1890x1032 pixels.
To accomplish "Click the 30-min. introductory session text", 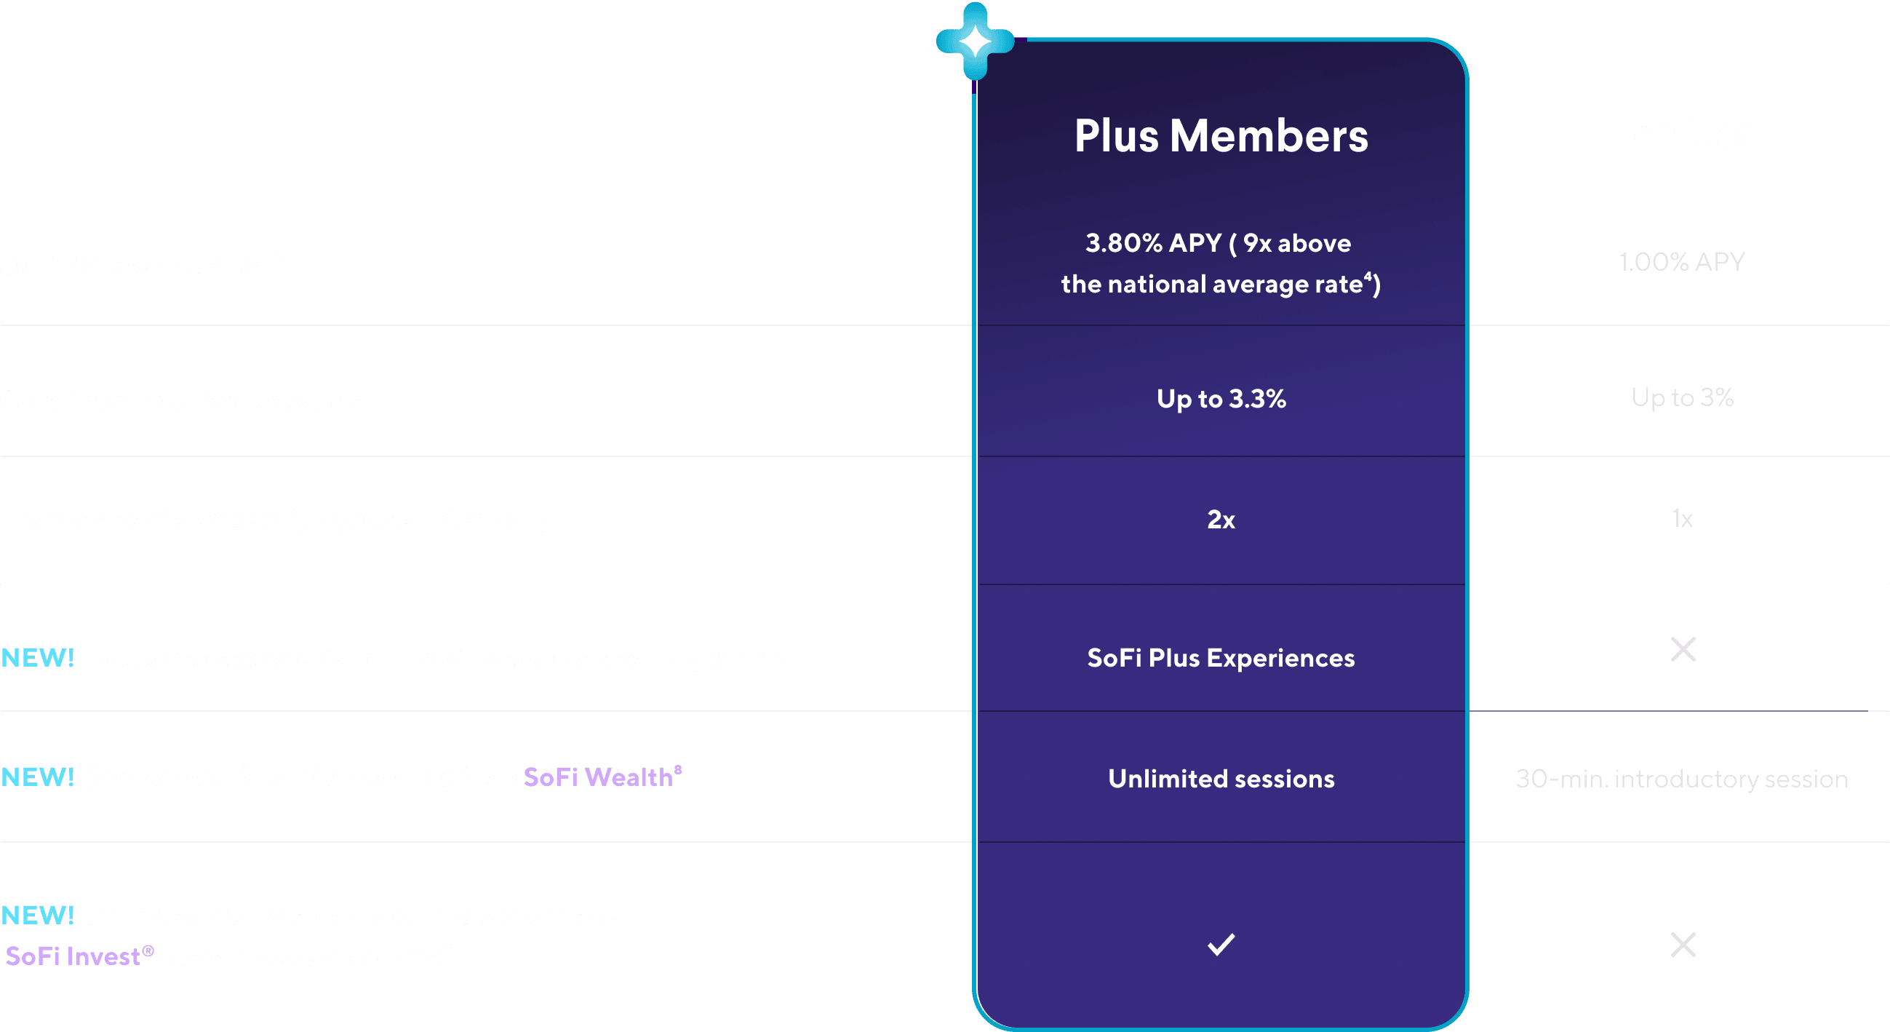I will pos(1683,778).
